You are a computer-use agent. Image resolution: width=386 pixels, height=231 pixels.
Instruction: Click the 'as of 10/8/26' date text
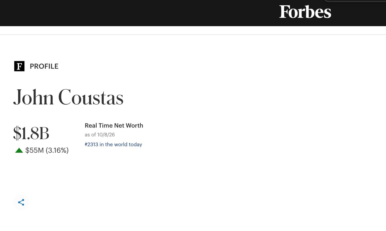coord(100,135)
